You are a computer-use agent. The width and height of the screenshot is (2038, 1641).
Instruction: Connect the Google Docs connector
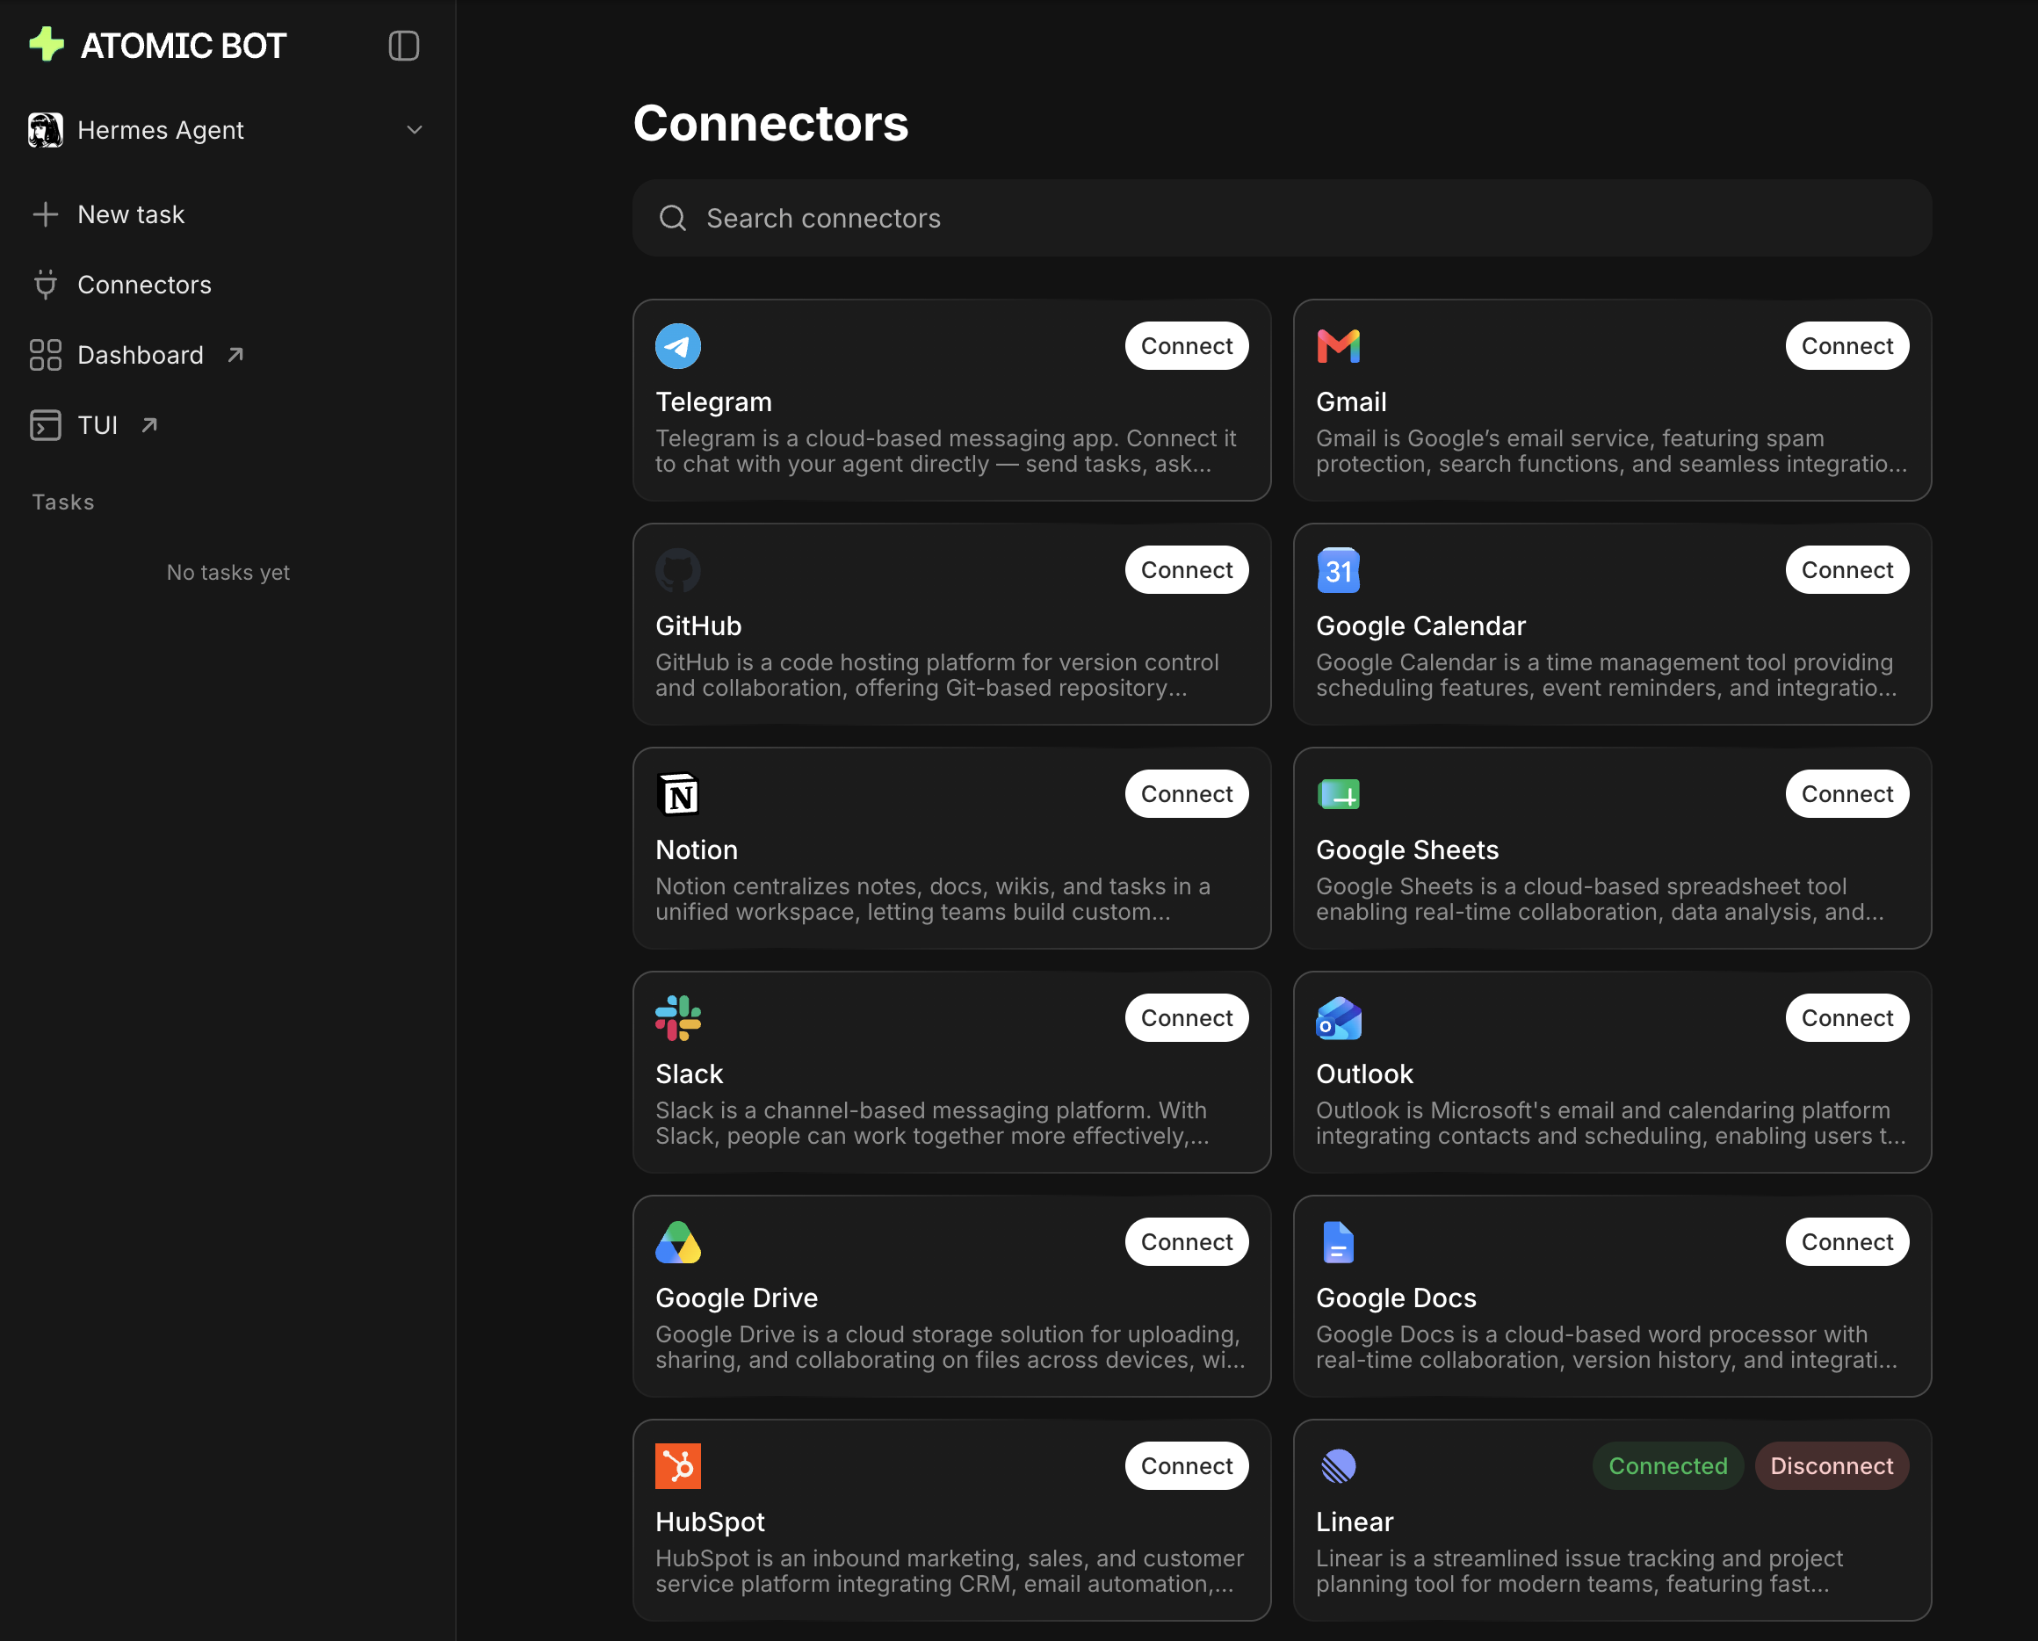click(1847, 1242)
